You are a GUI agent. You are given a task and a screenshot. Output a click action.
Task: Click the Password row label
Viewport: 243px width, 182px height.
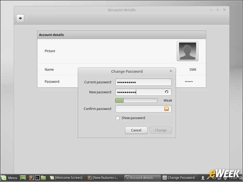tap(52, 82)
